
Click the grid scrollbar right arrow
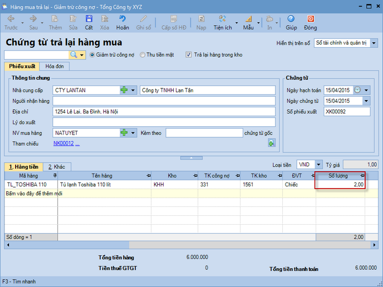(x=374, y=245)
